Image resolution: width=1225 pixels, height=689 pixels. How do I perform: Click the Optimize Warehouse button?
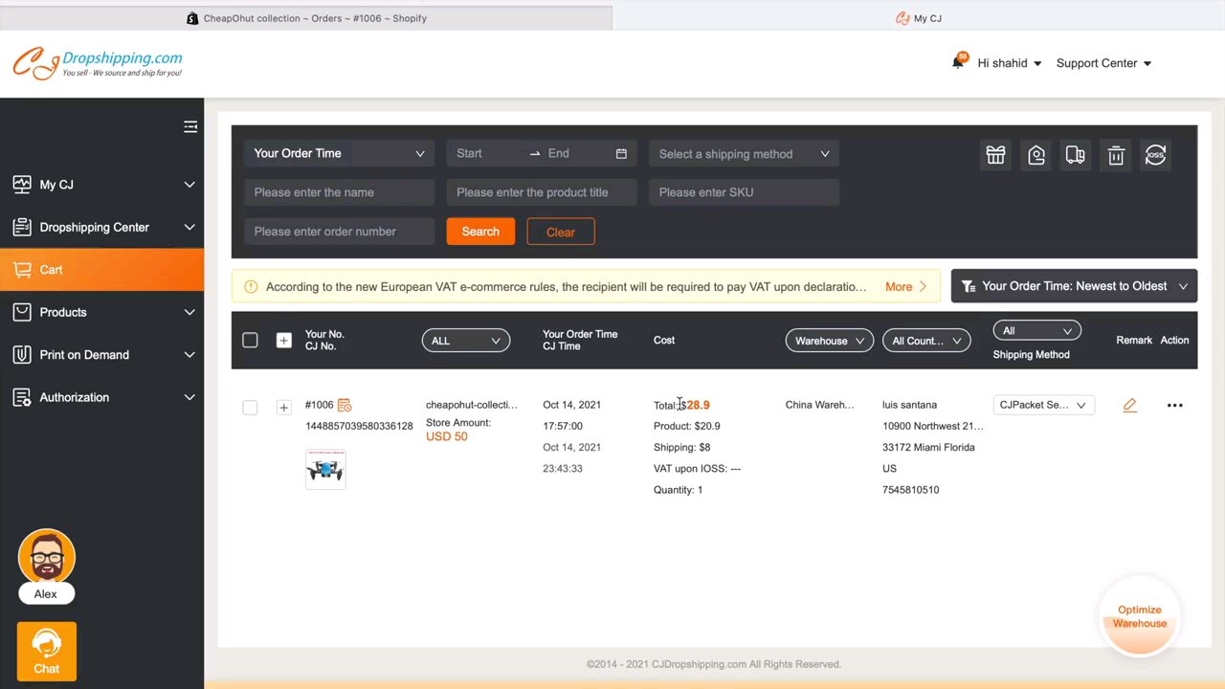click(x=1139, y=616)
